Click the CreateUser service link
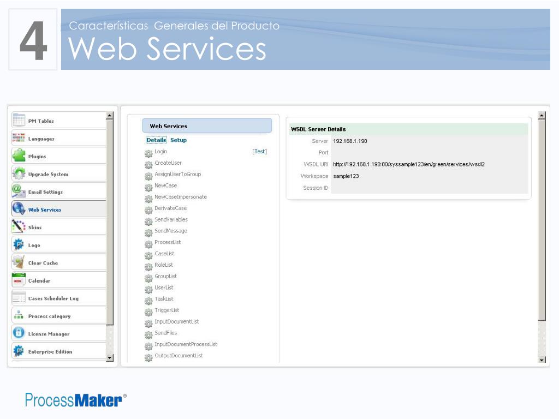 (168, 163)
